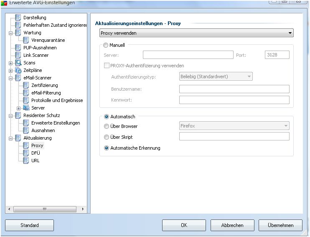Click the Zertifizierung icon
This screenshot has width=310, height=237.
(26, 85)
